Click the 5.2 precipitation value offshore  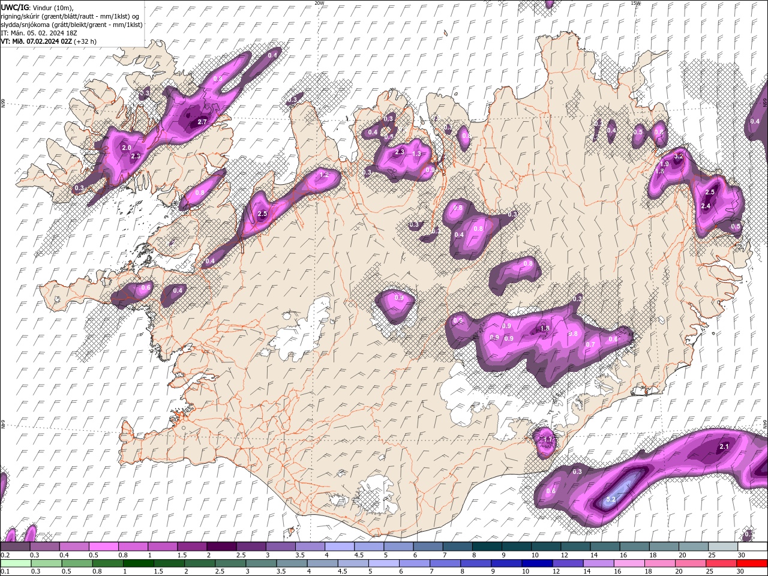coord(611,499)
